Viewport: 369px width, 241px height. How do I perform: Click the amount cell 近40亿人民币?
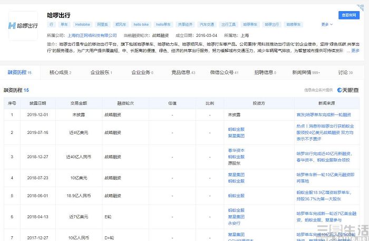coord(79,157)
